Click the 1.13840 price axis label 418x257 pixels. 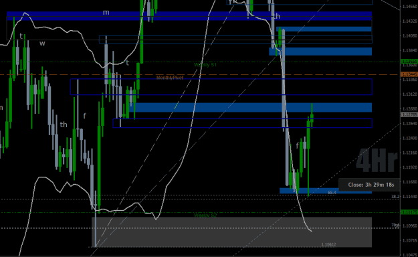click(x=410, y=50)
